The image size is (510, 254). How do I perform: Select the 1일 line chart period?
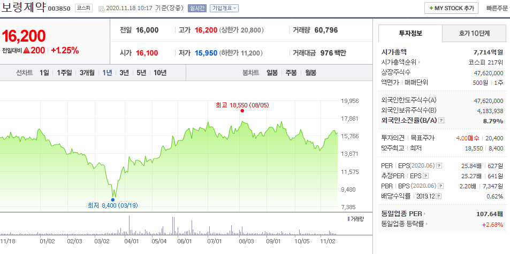44,73
